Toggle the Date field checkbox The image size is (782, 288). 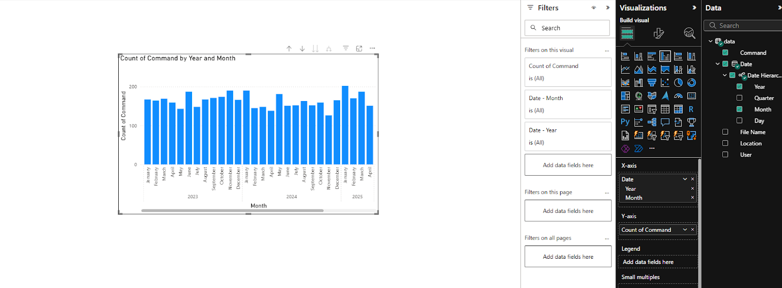[x=725, y=64]
